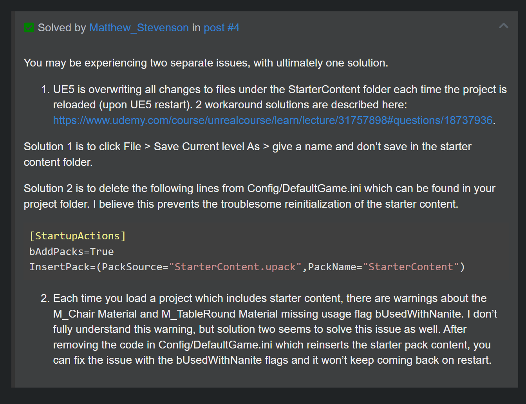Click the 'two separate issues' intro sentence
526x404 pixels.
pos(206,63)
